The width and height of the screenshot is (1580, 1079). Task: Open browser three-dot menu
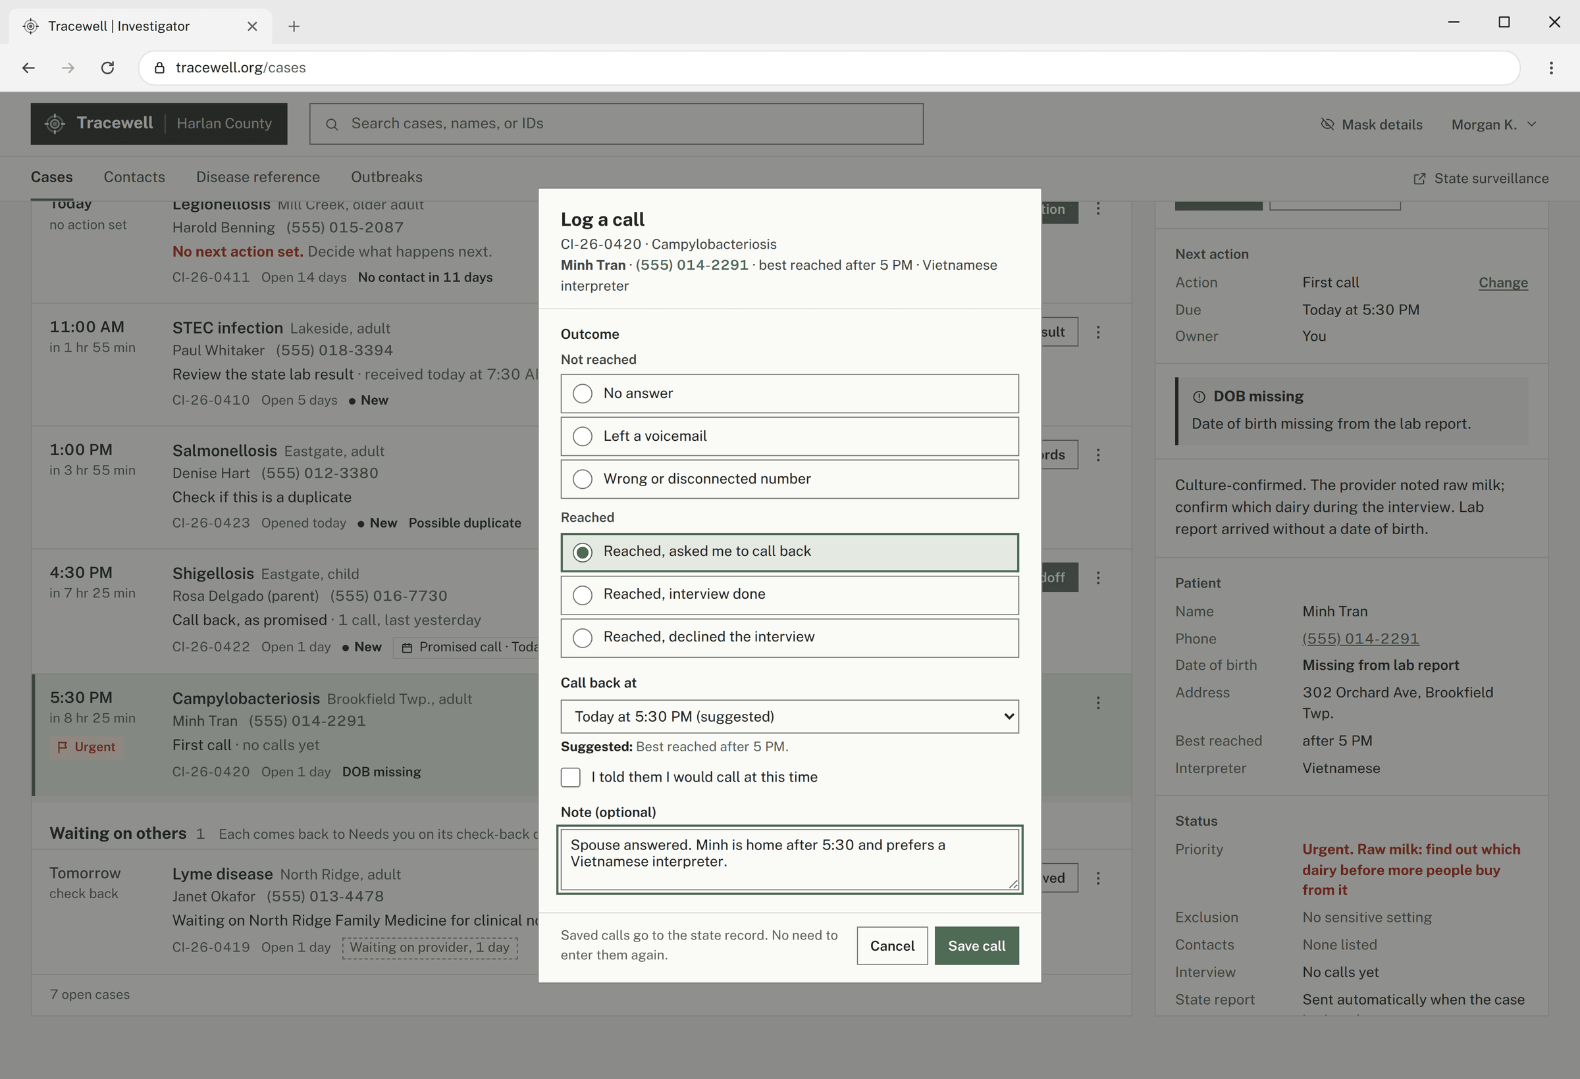click(x=1551, y=68)
